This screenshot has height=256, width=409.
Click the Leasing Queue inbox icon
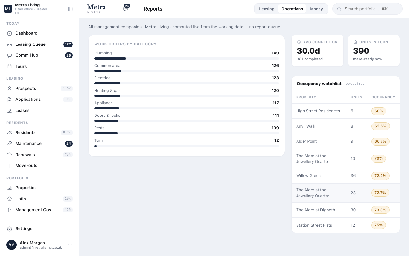click(9, 44)
